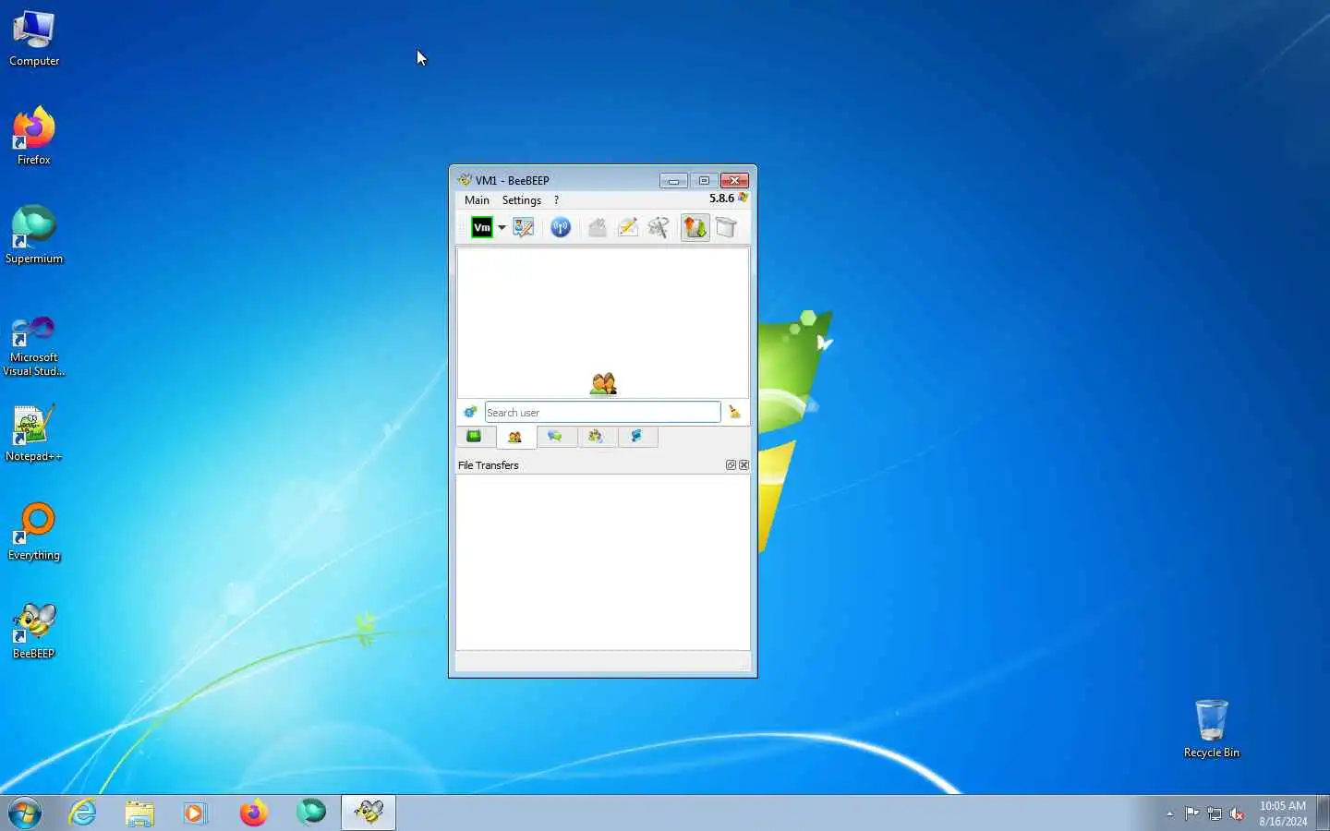Image resolution: width=1330 pixels, height=831 pixels.
Task: Select the Notepad++ desktop shortcut
Action: click(34, 433)
